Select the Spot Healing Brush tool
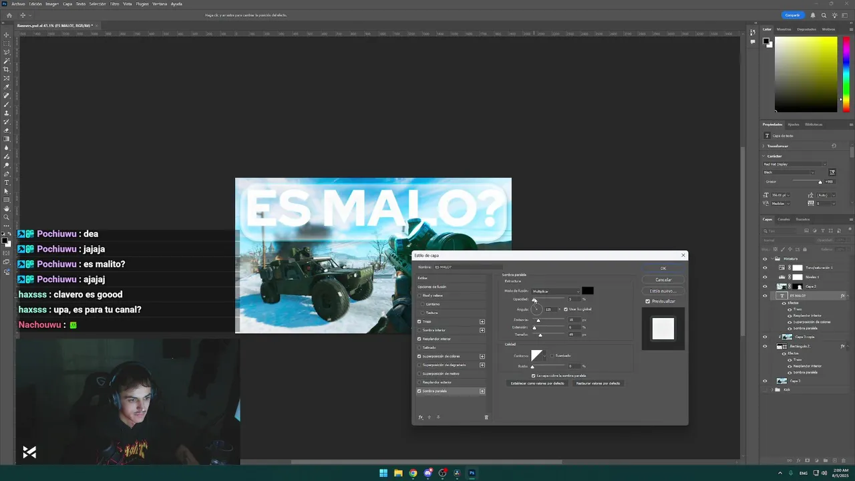This screenshot has height=481, width=855. point(7,96)
